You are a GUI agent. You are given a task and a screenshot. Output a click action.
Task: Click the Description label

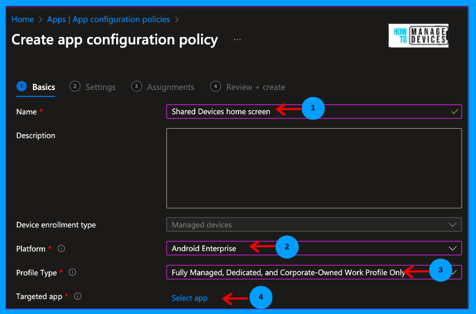tap(36, 136)
